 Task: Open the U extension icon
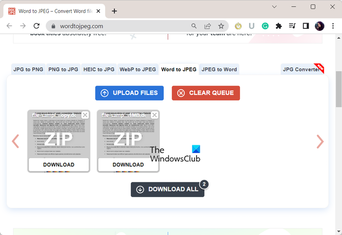[252, 26]
